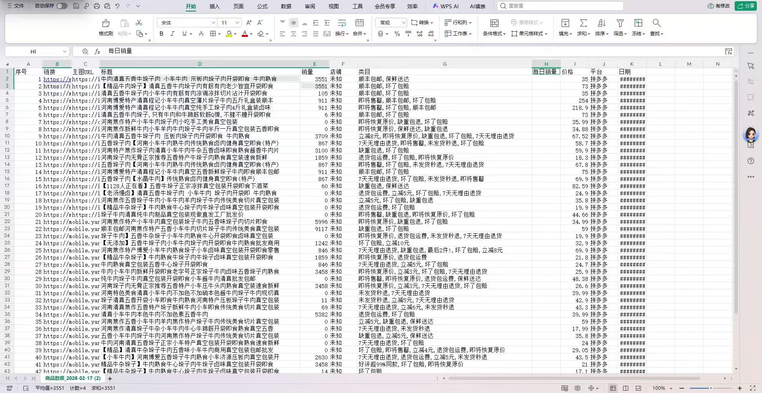Click the percent style icon
Image resolution: width=762 pixels, height=393 pixels.
[397, 34]
